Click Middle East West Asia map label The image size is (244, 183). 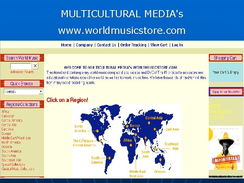(x=137, y=174)
